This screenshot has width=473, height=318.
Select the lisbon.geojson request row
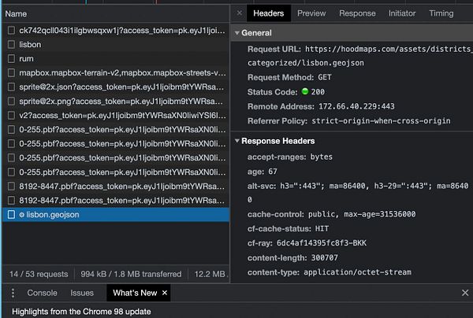(x=116, y=215)
